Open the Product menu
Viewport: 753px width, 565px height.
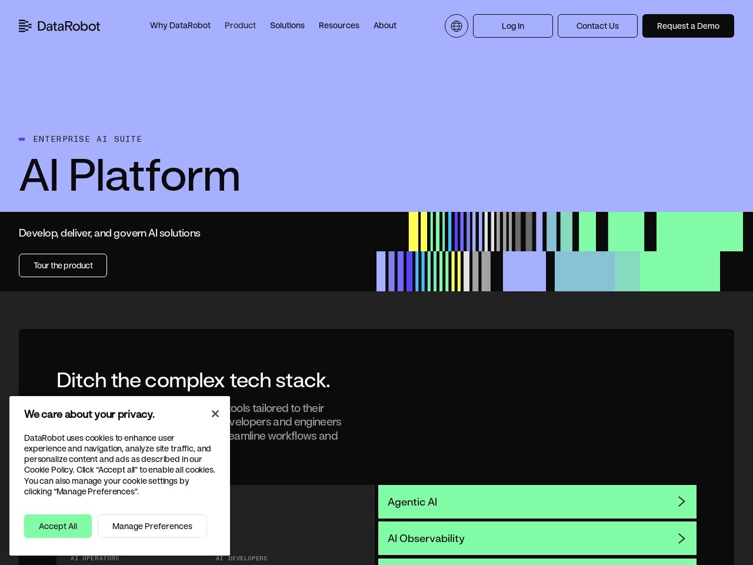tap(240, 25)
